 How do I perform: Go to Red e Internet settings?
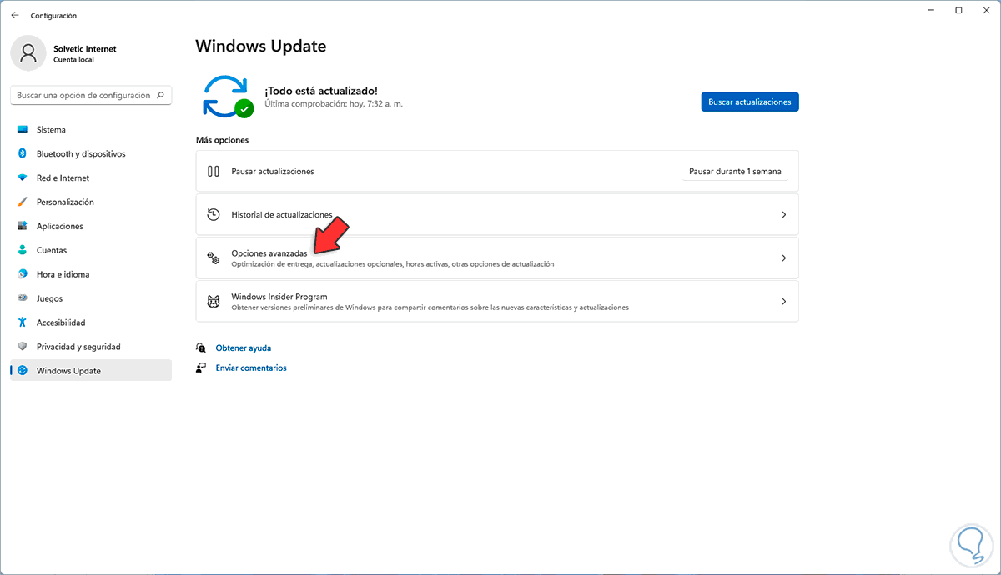tap(91, 178)
